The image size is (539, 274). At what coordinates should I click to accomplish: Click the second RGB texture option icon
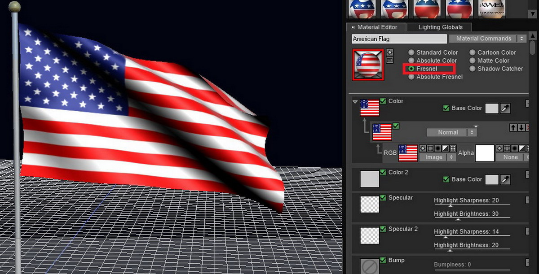(430, 148)
